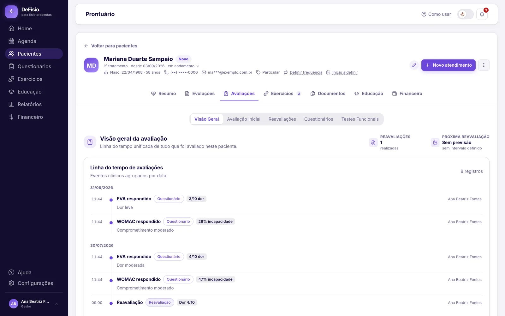Click the patient email envelope icon

tap(204, 72)
